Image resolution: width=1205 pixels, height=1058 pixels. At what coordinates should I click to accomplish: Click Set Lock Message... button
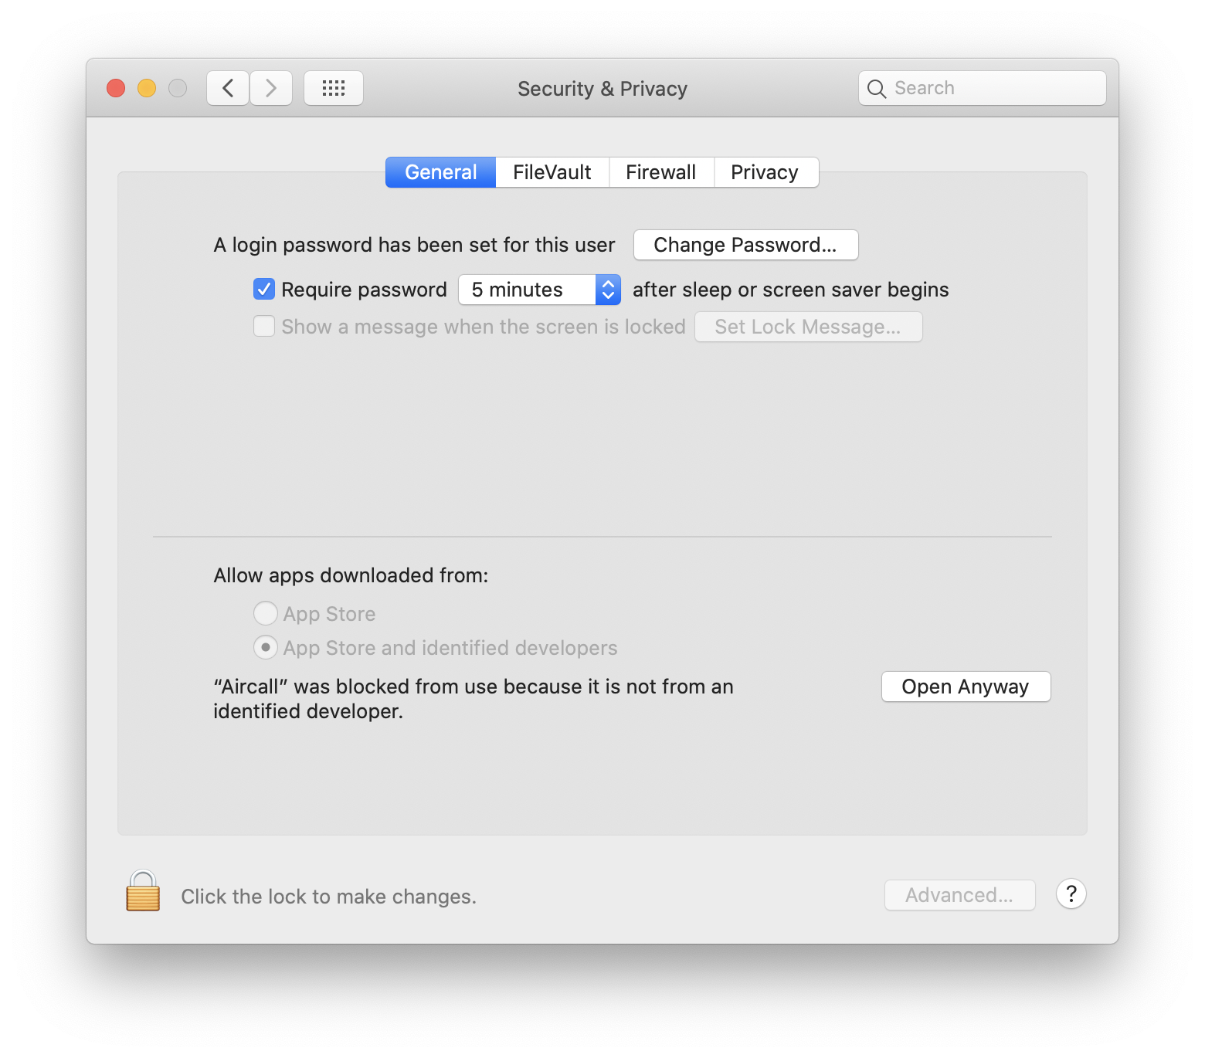(809, 327)
